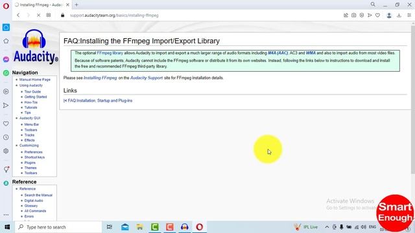Follow the FFmpeg library link
This screenshot has width=415, height=233.
tap(110, 53)
